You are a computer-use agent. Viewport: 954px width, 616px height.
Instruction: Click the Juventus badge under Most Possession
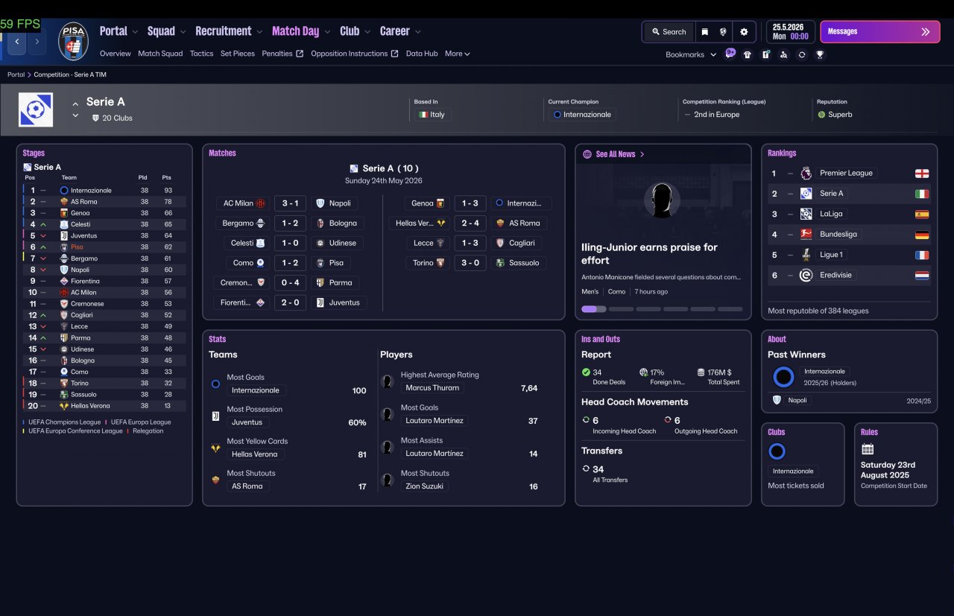pos(215,416)
